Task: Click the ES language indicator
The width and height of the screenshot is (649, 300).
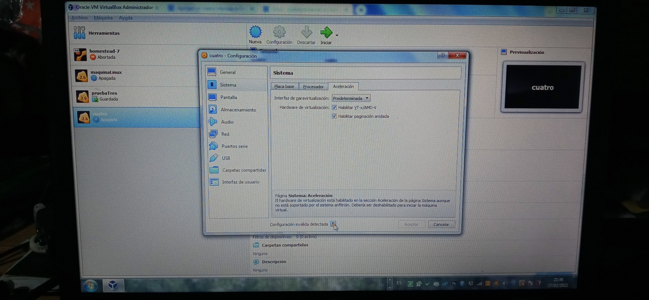Action: pos(399,283)
